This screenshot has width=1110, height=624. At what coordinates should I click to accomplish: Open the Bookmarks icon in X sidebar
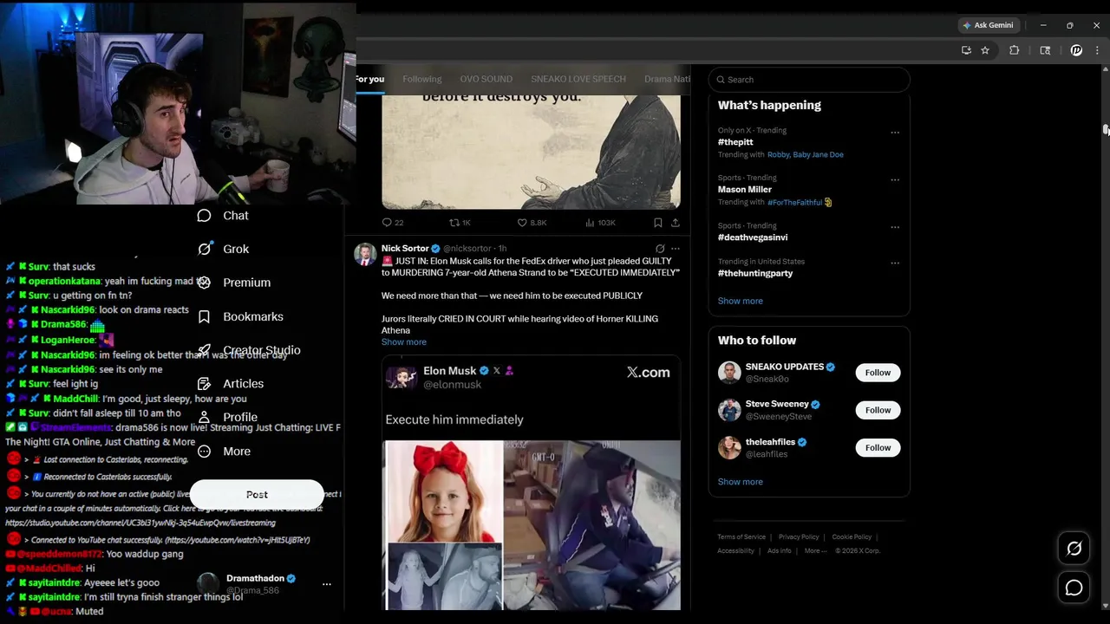(204, 317)
